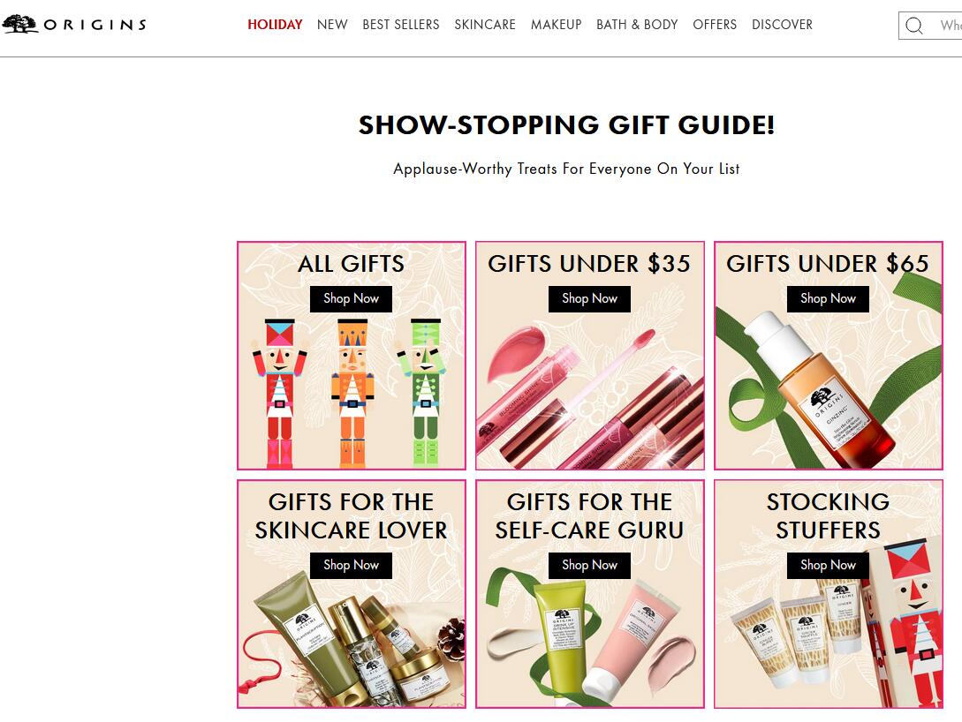Open the OFFERS menu
Image resolution: width=962 pixels, height=722 pixels.
point(715,25)
